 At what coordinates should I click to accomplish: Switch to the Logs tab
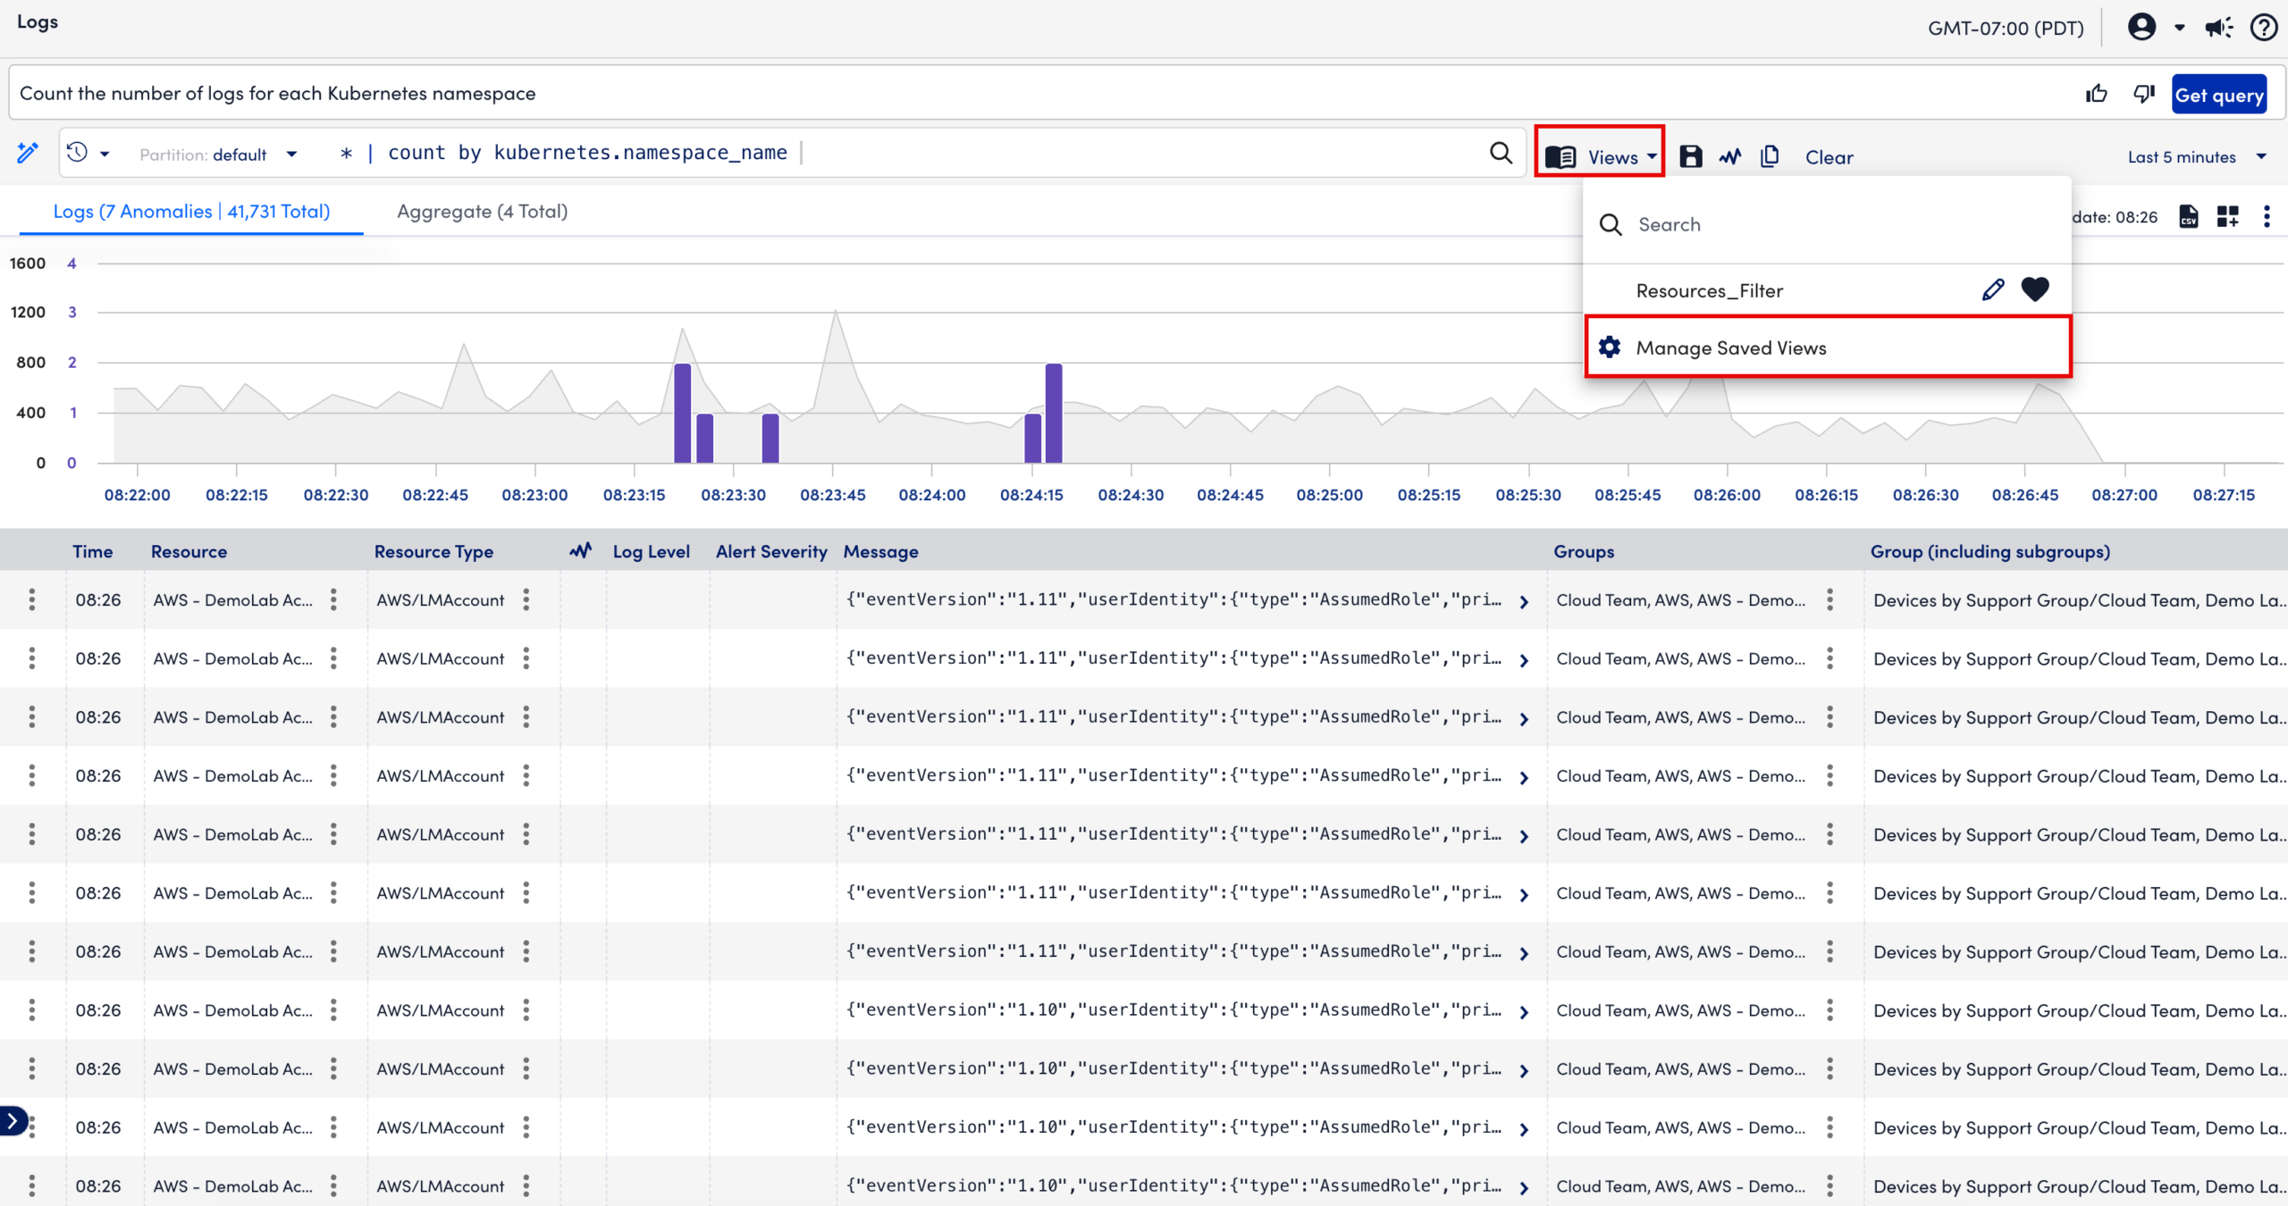tap(191, 212)
